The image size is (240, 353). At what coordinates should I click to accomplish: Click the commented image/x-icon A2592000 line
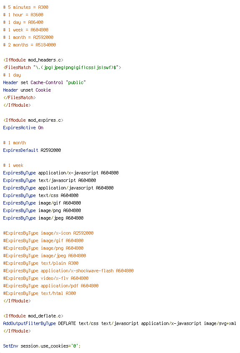tap(48, 233)
